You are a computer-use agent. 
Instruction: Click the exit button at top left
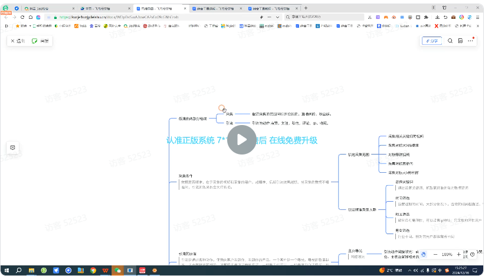pos(17,41)
